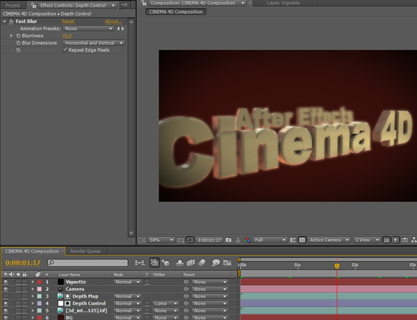The image size is (417, 320).
Task: Hide the 3d_int tif layer eye
Action: pos(6,310)
